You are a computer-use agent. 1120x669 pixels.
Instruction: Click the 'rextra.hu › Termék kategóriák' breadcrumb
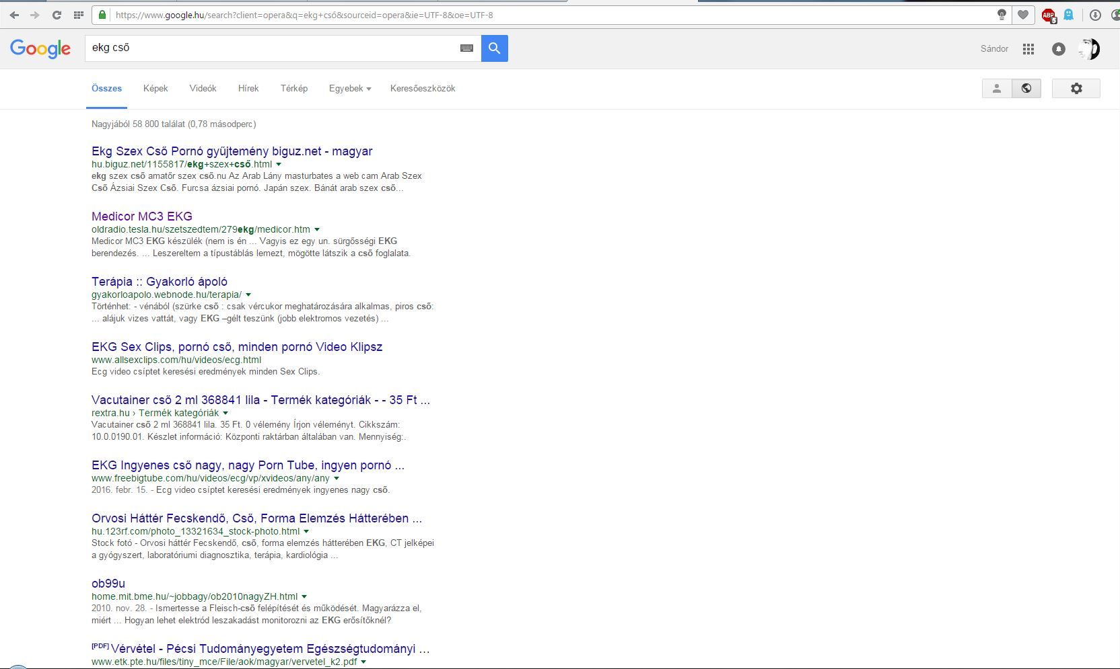(x=155, y=413)
